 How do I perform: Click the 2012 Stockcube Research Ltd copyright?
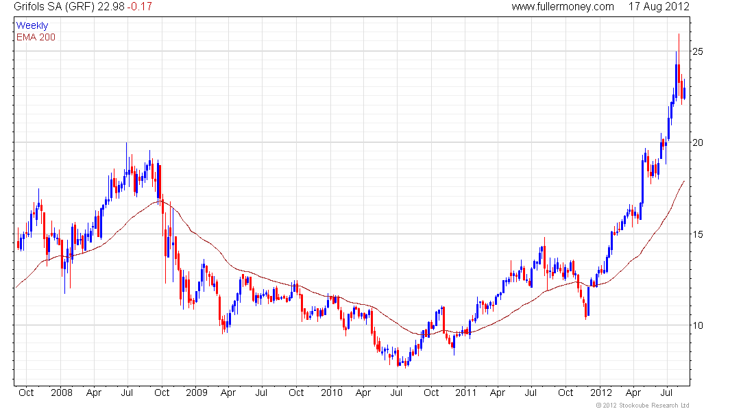(x=642, y=406)
